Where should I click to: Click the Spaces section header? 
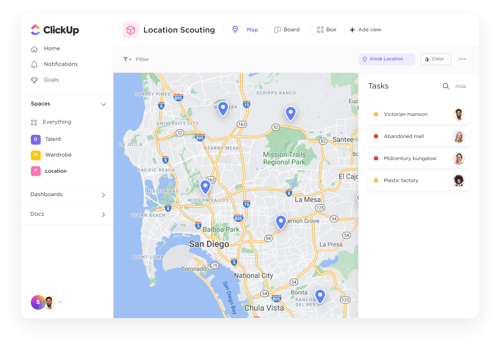coord(40,104)
